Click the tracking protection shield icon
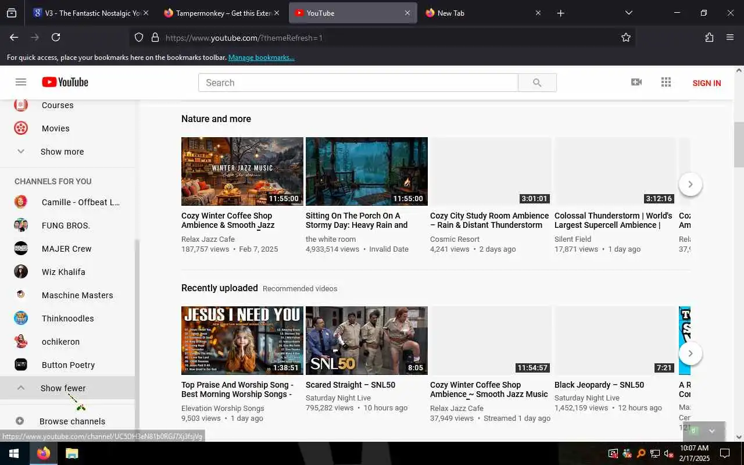 pos(139,37)
